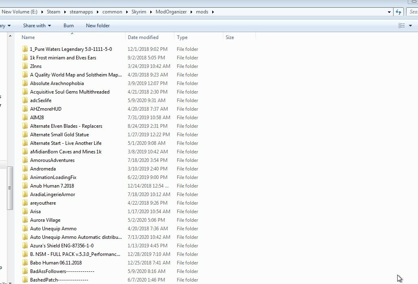Go to ModOrganizer folder in breadcrumb
This screenshot has height=284, width=418.
click(x=171, y=12)
